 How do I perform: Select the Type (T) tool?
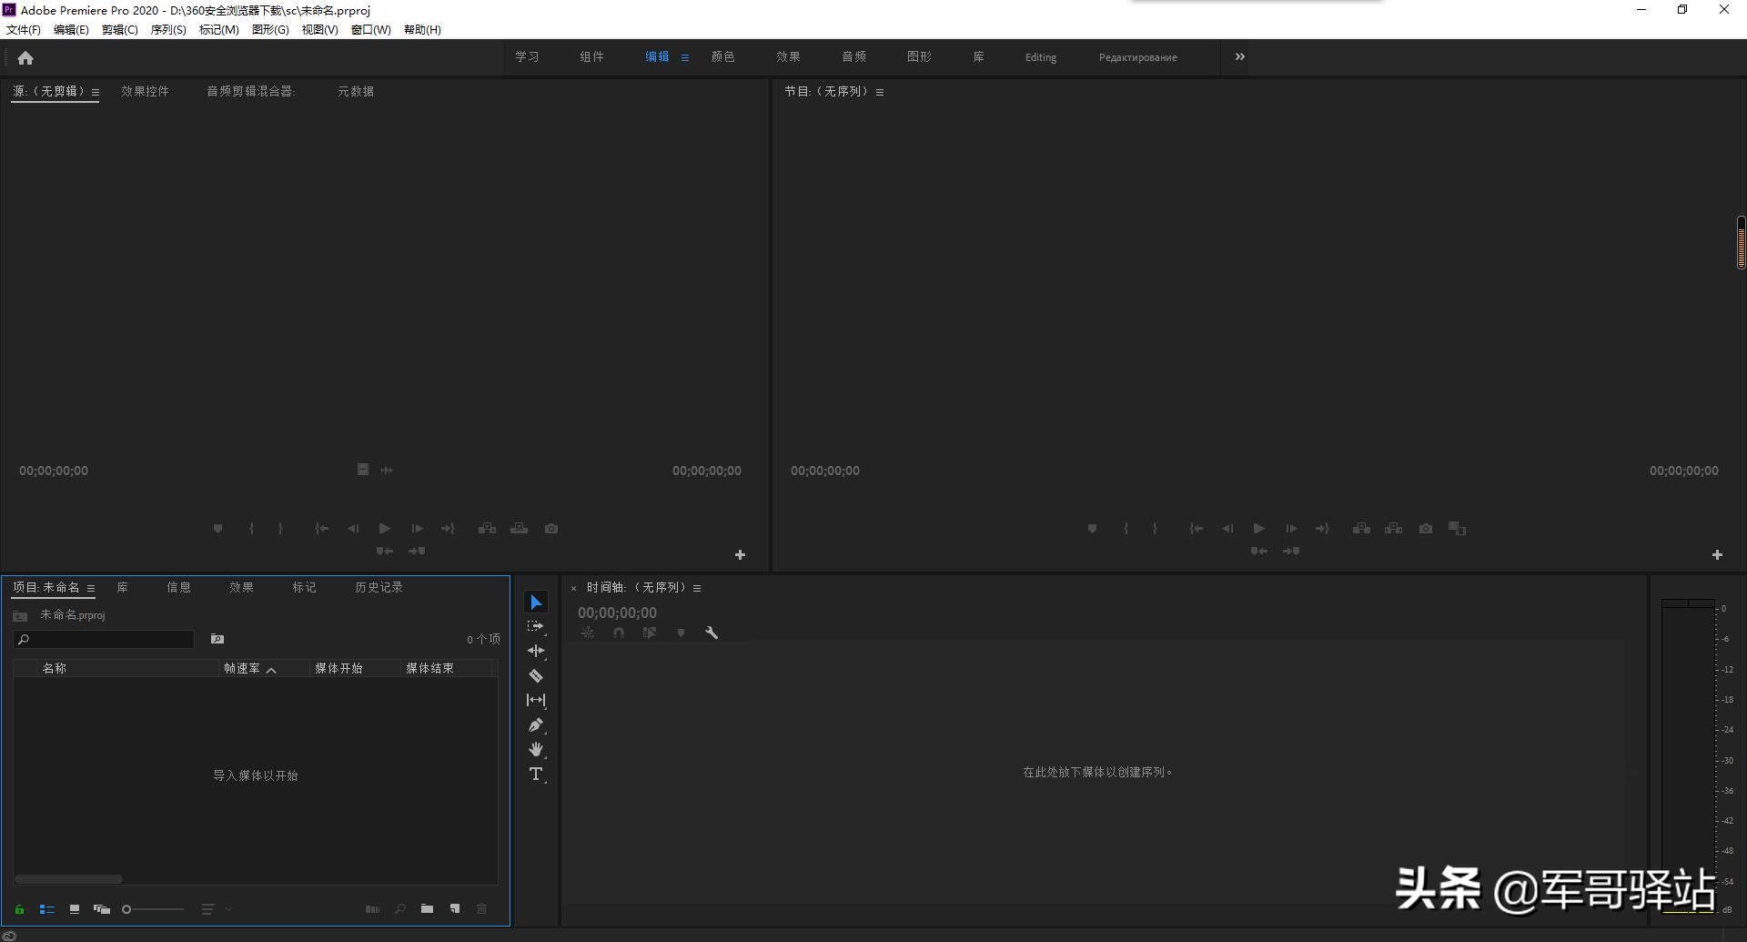(x=536, y=775)
